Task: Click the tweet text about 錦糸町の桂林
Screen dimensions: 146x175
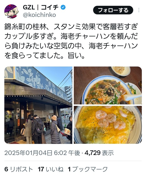Action: tap(71, 41)
